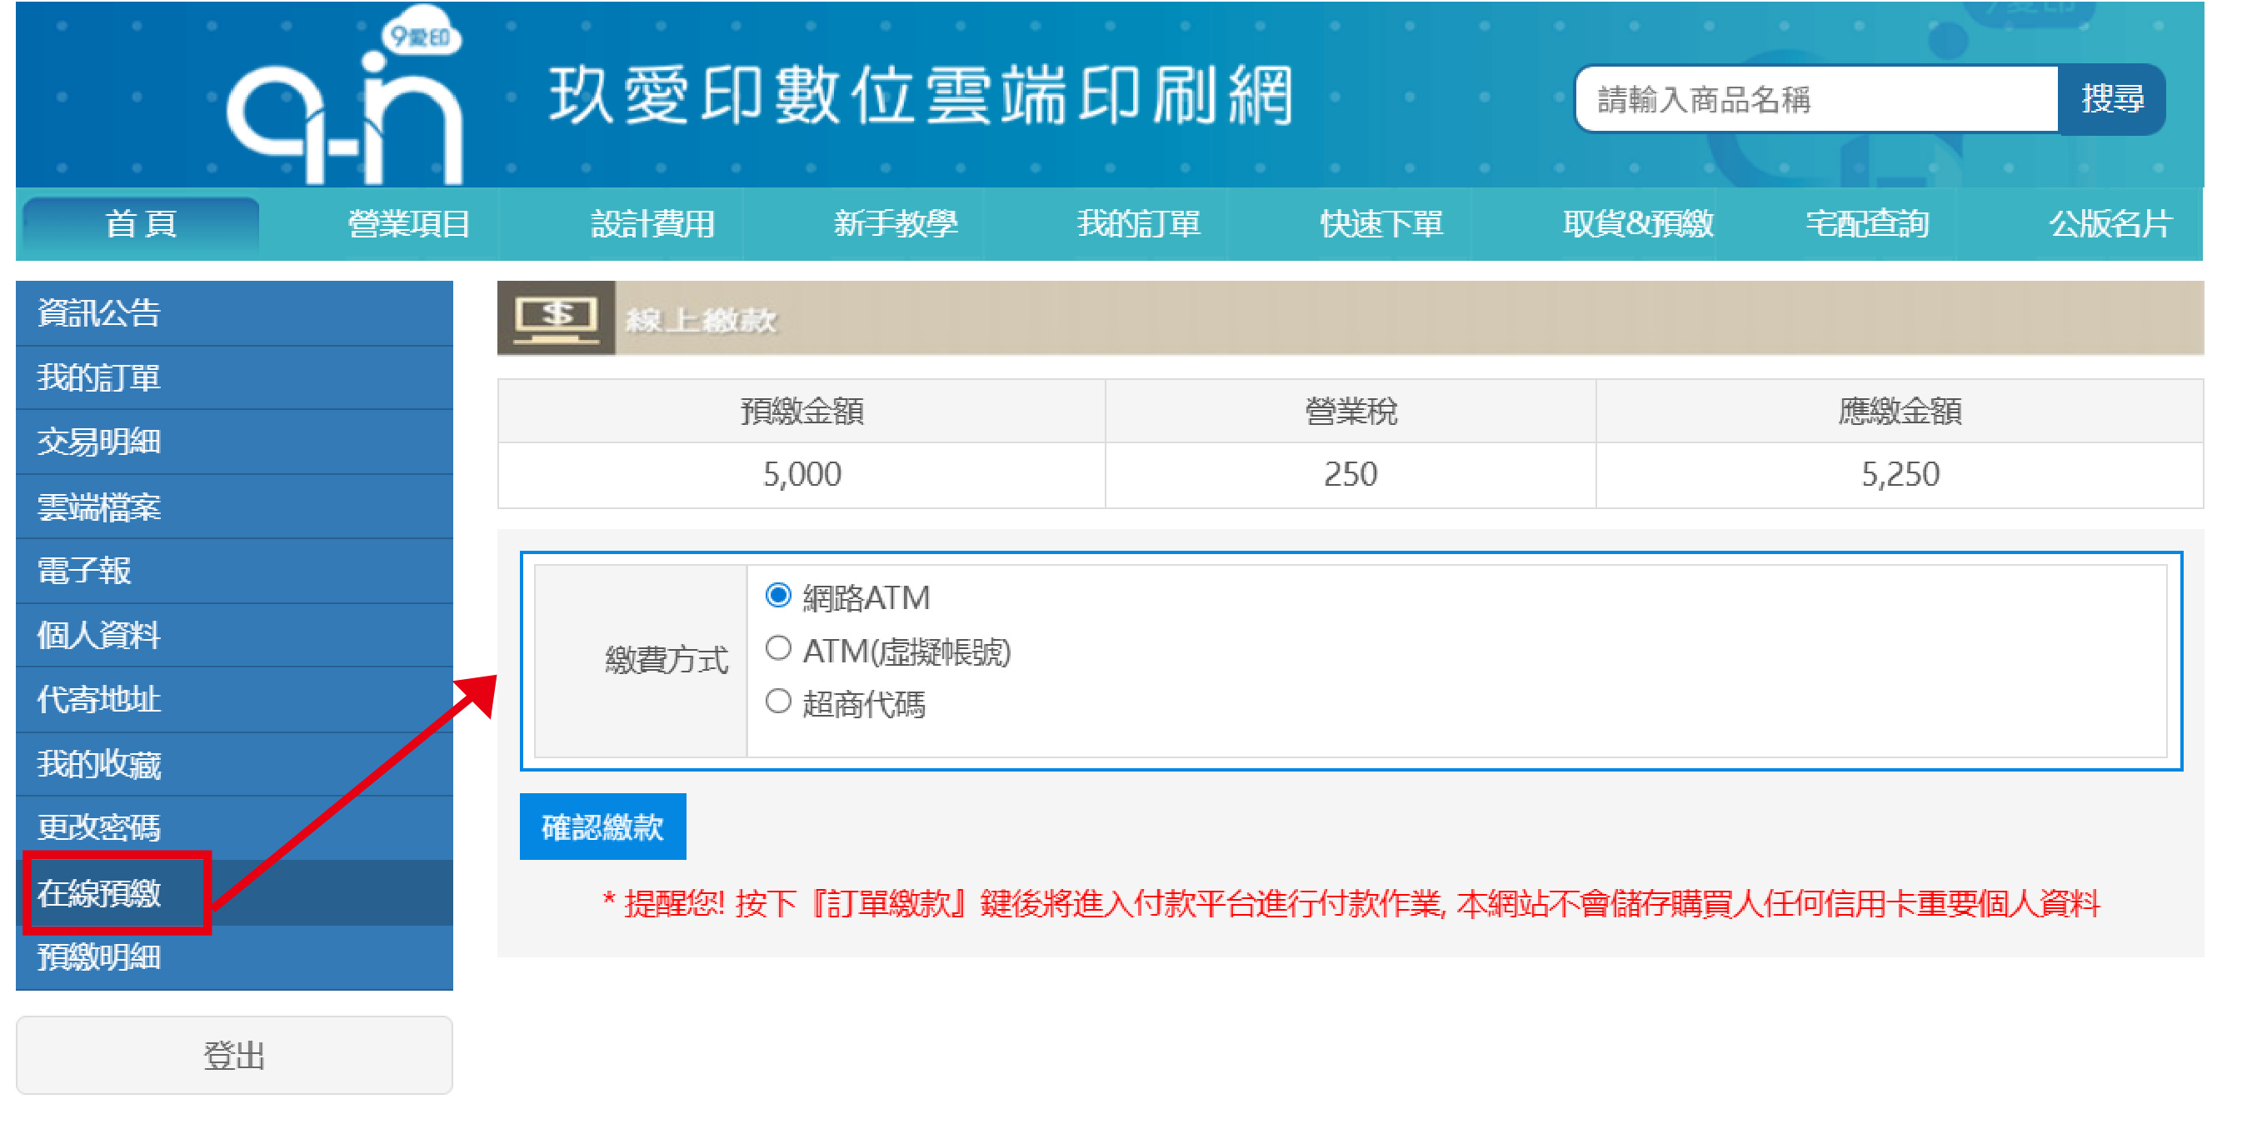Viewport: 2247px width, 1124px height.
Task: Click the 登出 logout button
Action: [x=234, y=1055]
